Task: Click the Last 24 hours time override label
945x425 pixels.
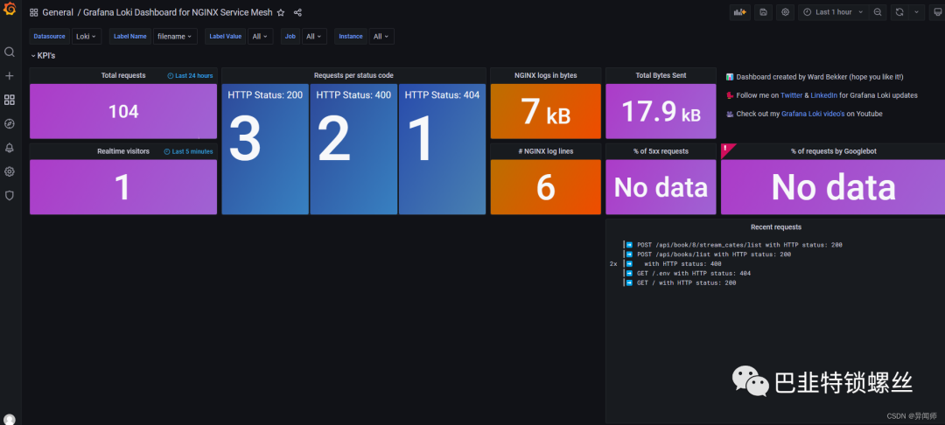Action: [190, 76]
